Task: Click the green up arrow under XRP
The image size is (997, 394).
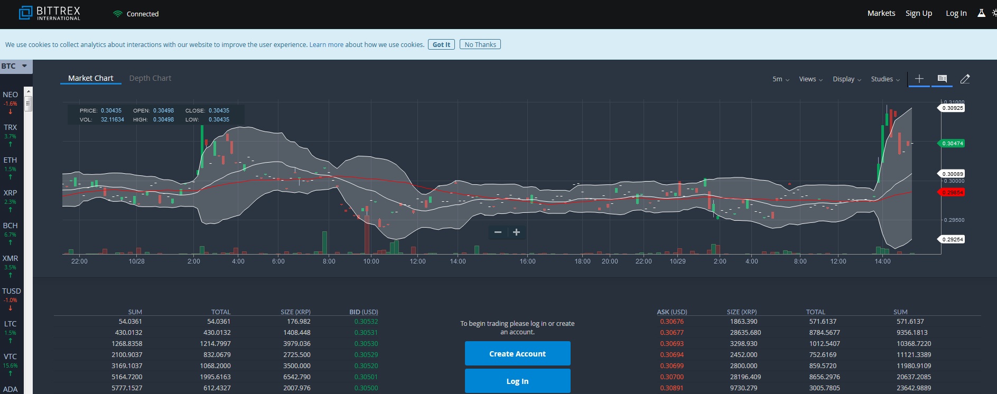Action: tap(10, 210)
